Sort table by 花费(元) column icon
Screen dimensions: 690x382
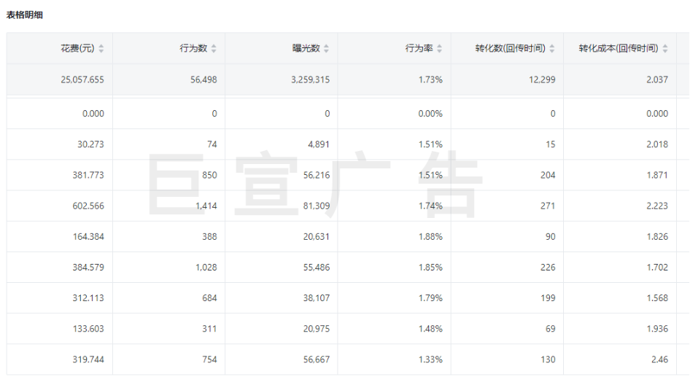tap(101, 49)
